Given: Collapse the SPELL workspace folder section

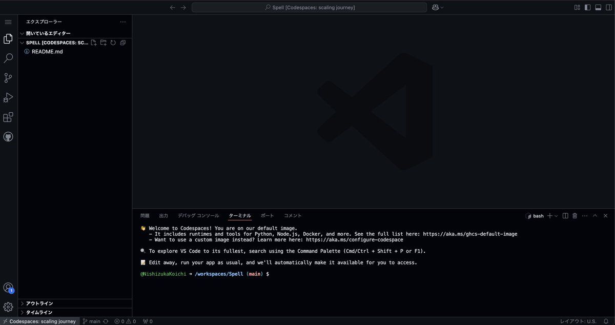Looking at the screenshot, I should (54, 43).
